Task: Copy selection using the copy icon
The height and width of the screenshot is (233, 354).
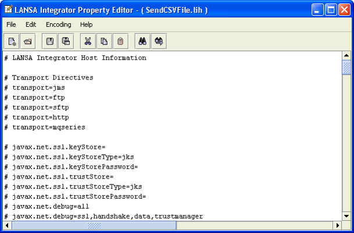Action: tap(104, 41)
